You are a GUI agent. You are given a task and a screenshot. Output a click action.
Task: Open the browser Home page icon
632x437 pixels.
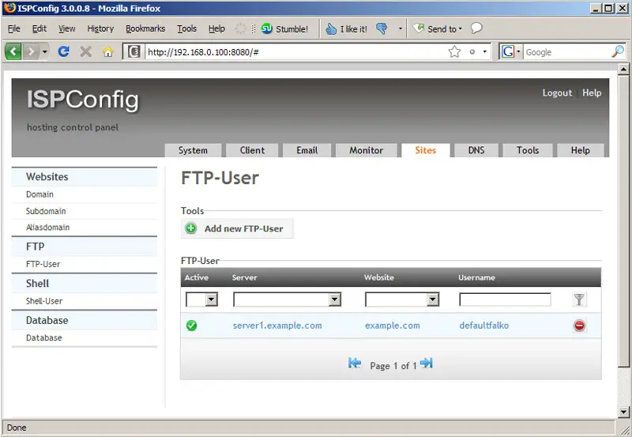107,51
